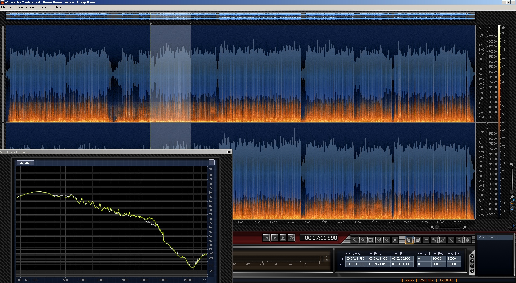The width and height of the screenshot is (516, 283).
Task: Select the Grab and drag hand tool
Action: pos(468,240)
